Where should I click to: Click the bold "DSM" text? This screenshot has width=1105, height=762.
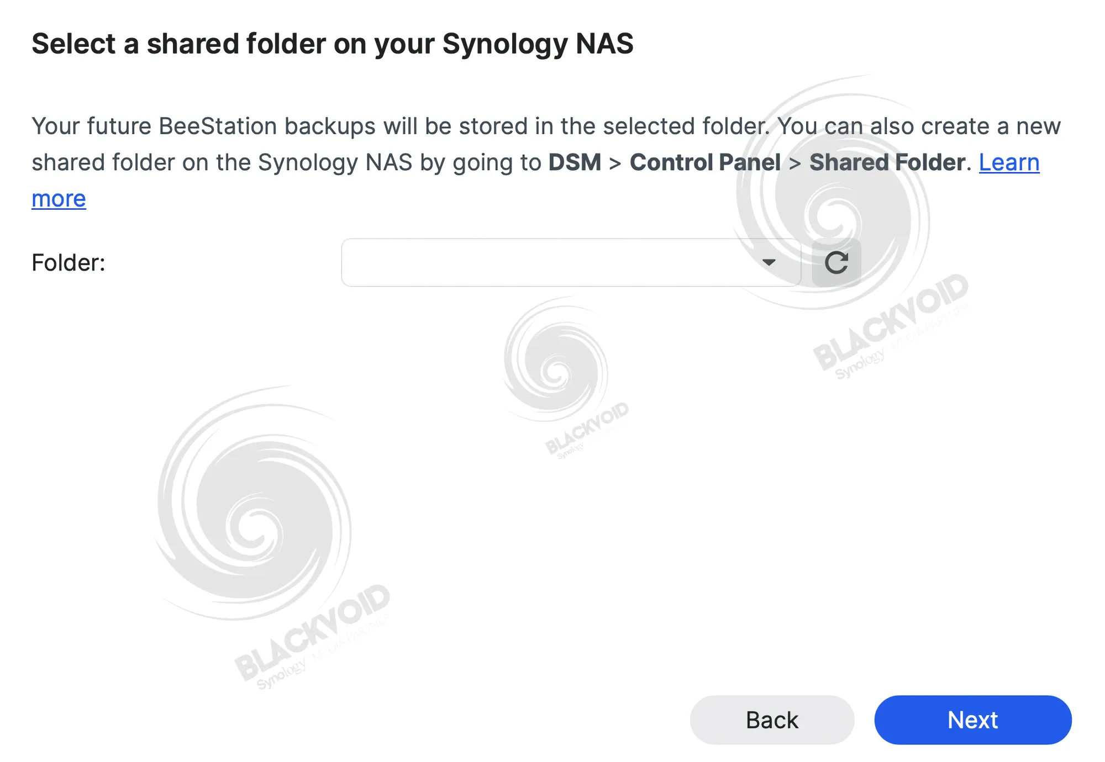coord(575,162)
